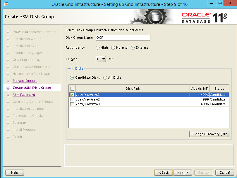Click the Help button
The height and width of the screenshot is (178, 237).
[x=15, y=172]
